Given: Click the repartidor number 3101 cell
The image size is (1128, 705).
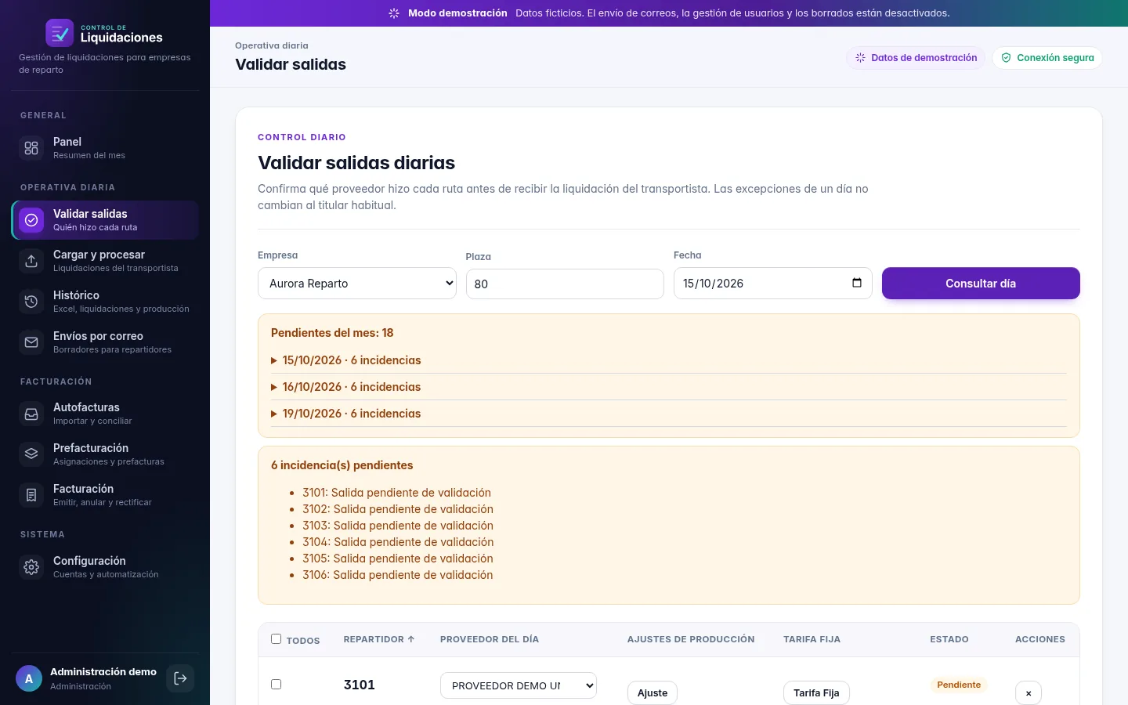Looking at the screenshot, I should [360, 685].
